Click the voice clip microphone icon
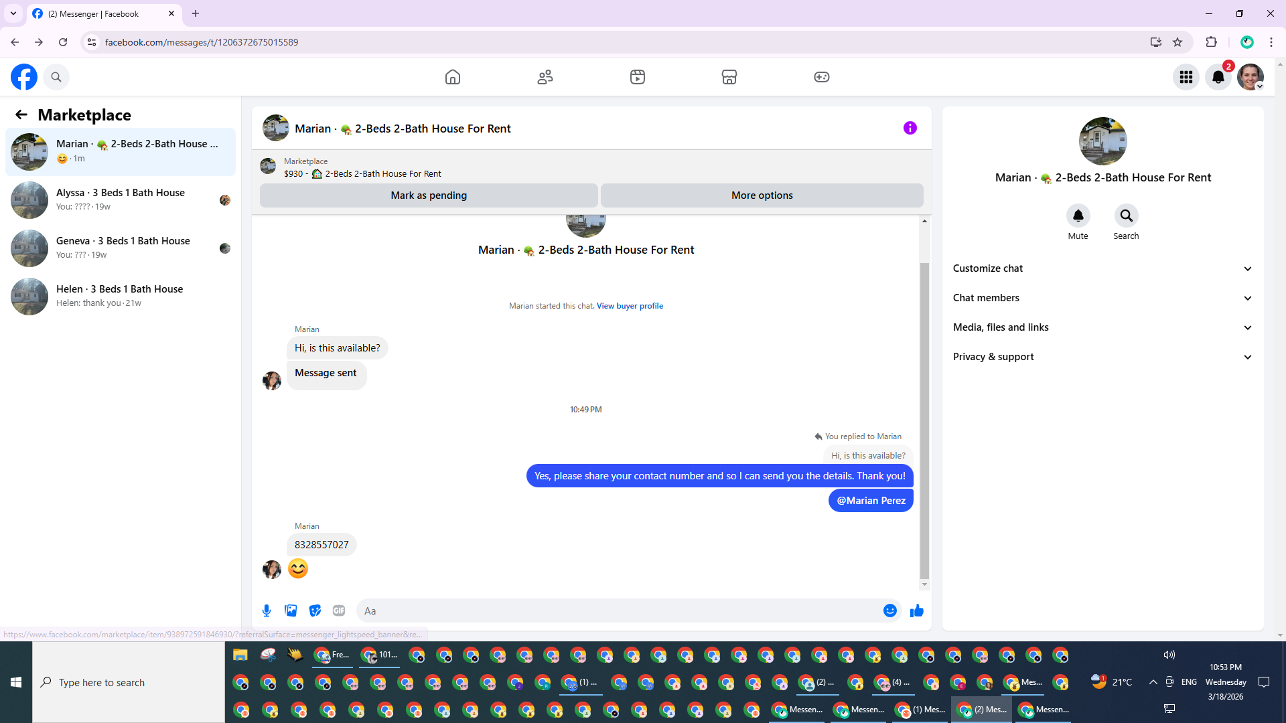The width and height of the screenshot is (1286, 723). [x=267, y=611]
